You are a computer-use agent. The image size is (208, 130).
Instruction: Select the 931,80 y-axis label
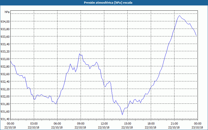pyautogui.click(x=5, y=104)
